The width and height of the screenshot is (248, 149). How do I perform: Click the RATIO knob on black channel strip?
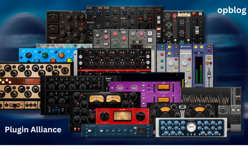click(169, 34)
